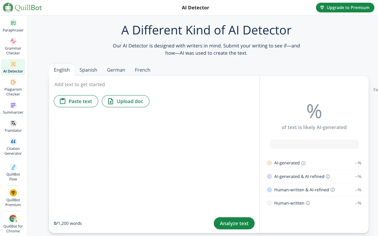Click the empty AI percentage progress bar
The height and width of the screenshot is (236, 378).
(314, 144)
